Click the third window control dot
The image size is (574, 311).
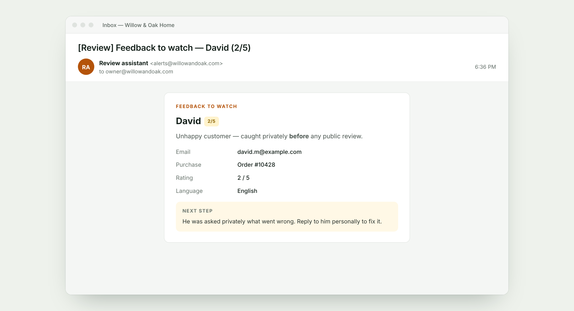click(x=91, y=25)
